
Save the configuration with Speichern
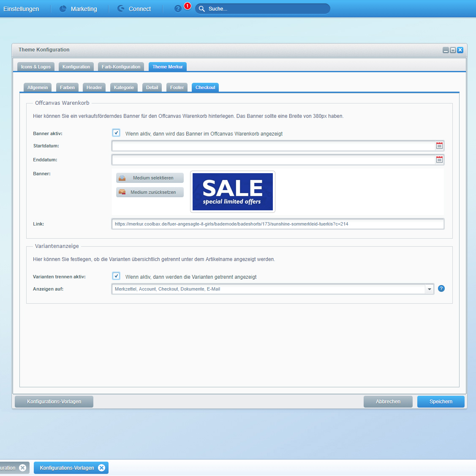click(441, 402)
